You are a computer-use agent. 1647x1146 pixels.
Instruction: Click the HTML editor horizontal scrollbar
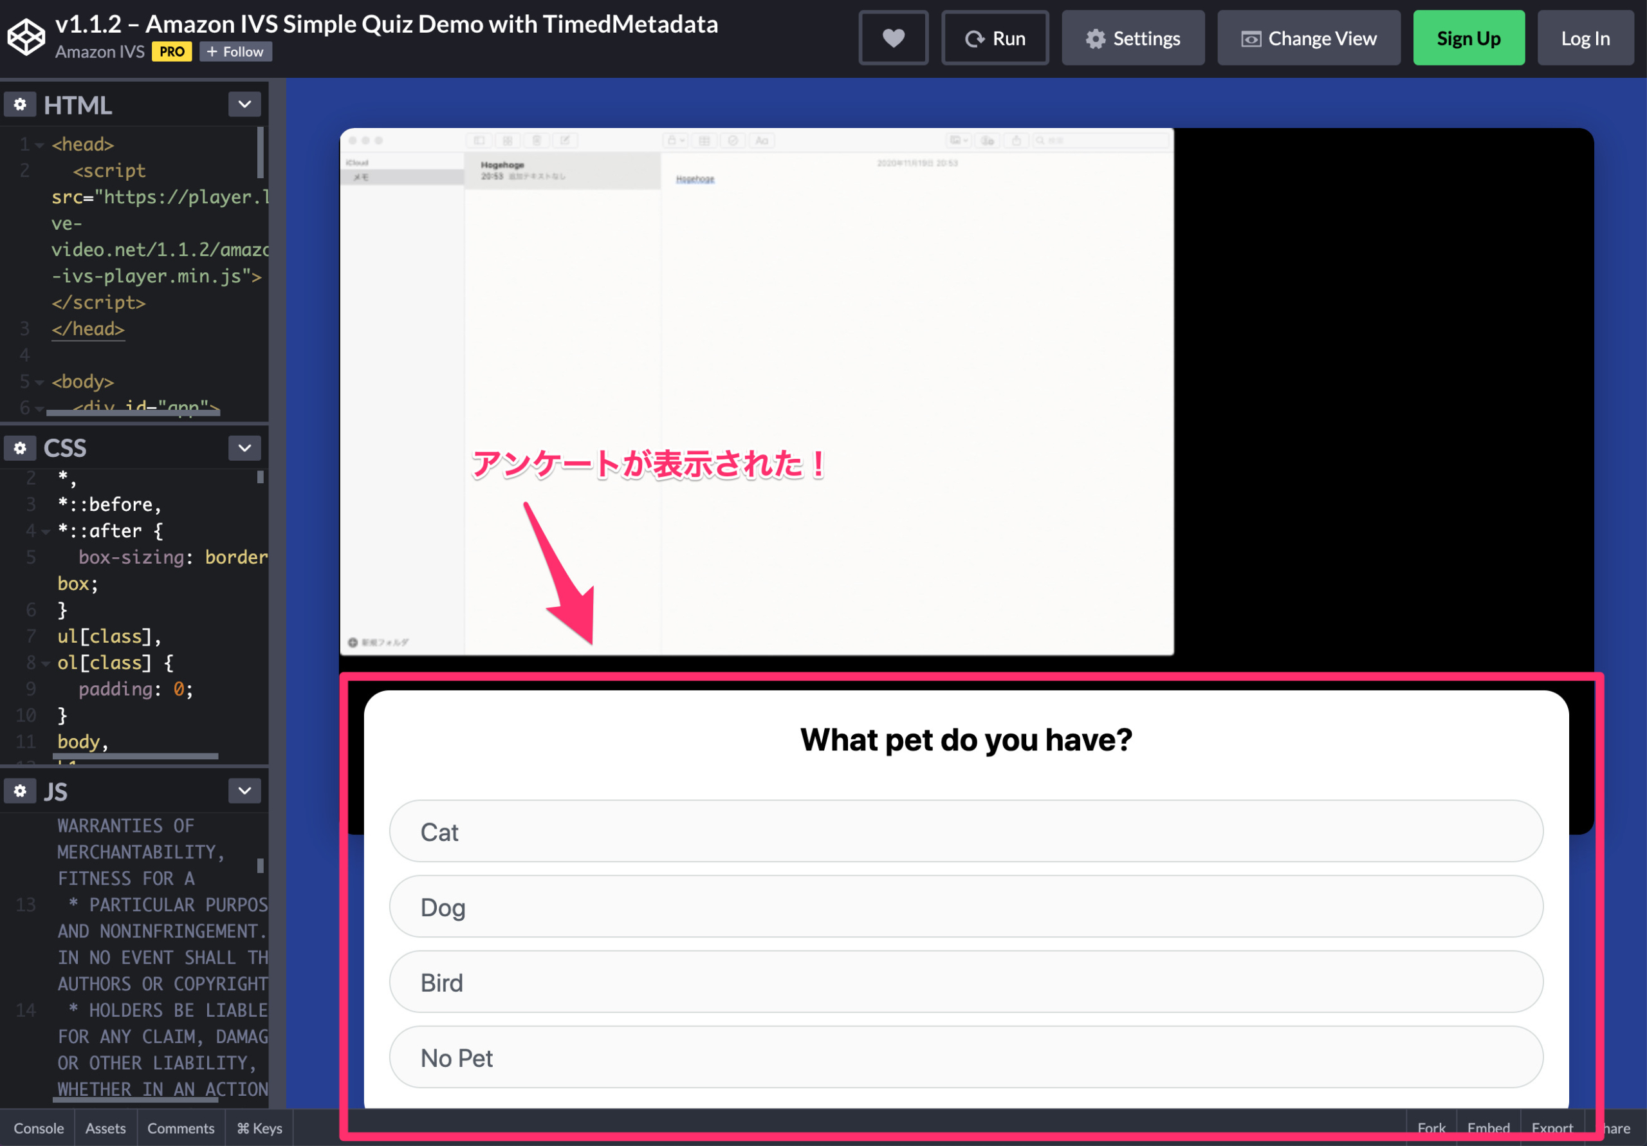click(x=133, y=412)
